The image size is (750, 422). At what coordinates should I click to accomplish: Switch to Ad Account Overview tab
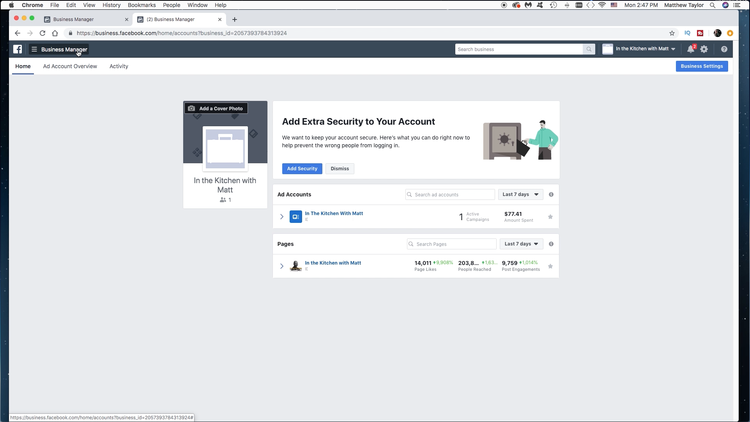[70, 66]
